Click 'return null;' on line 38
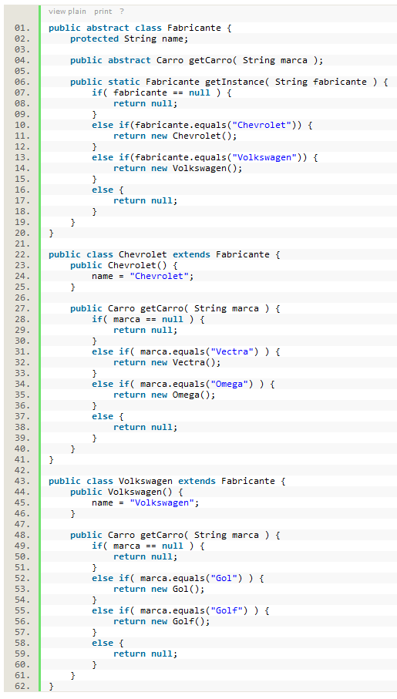This screenshot has width=397, height=699. [x=146, y=427]
